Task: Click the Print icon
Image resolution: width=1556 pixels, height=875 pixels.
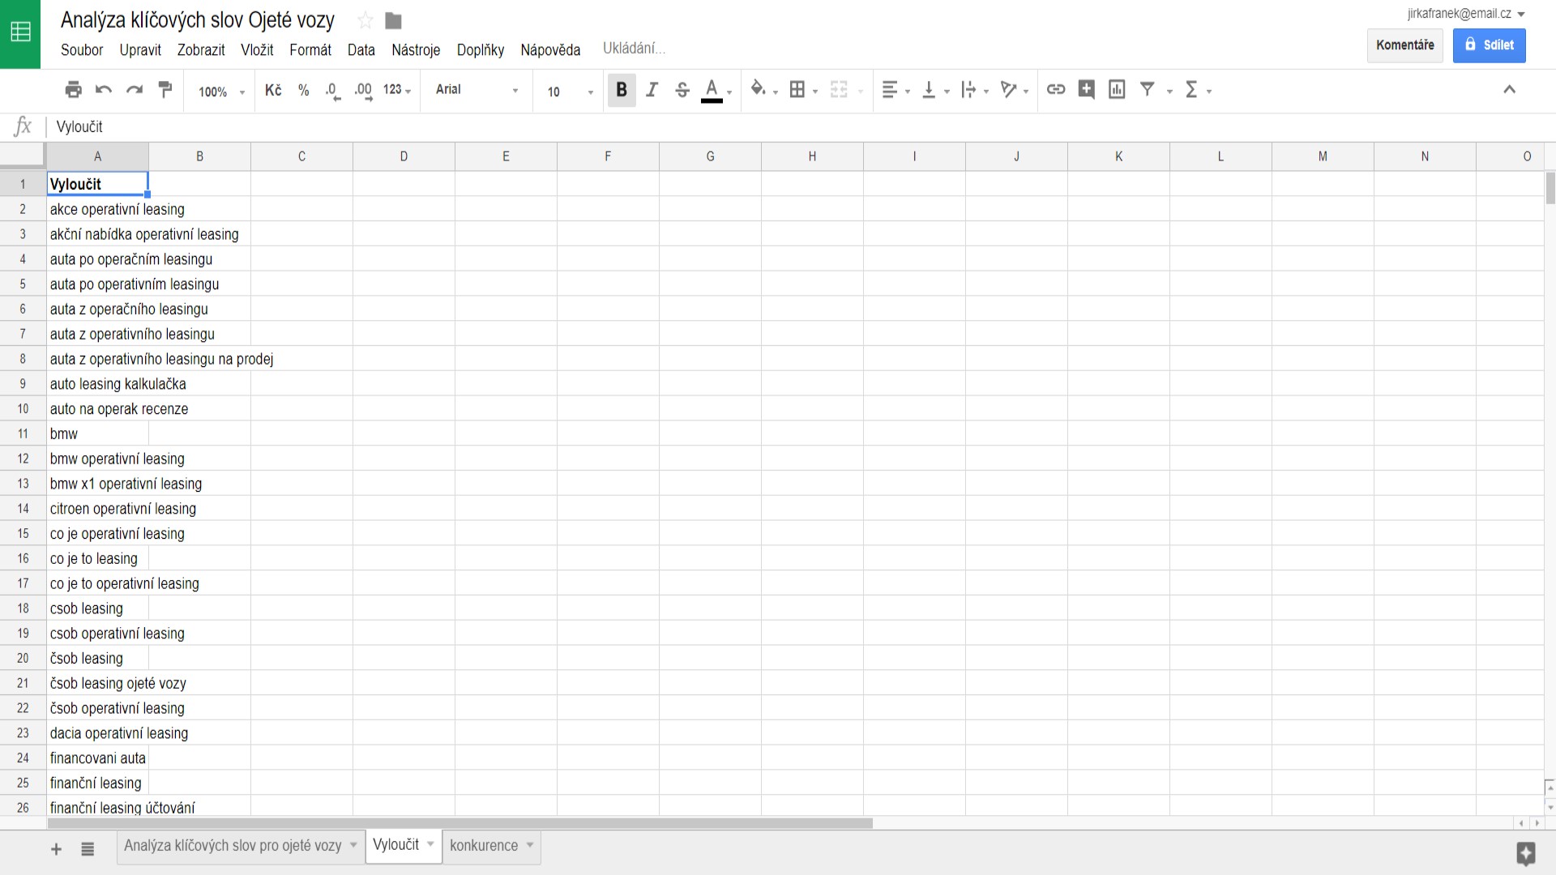Action: point(73,90)
